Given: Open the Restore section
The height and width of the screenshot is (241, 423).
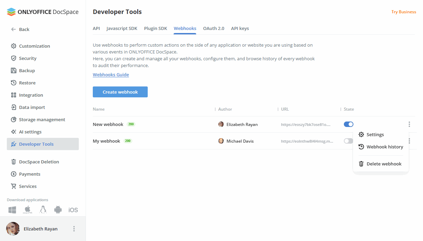Looking at the screenshot, I should click(26, 82).
